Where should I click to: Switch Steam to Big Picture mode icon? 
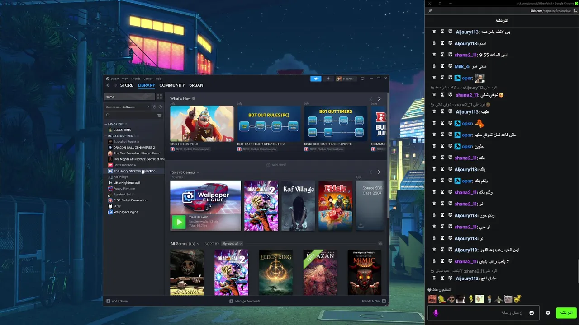coord(362,79)
